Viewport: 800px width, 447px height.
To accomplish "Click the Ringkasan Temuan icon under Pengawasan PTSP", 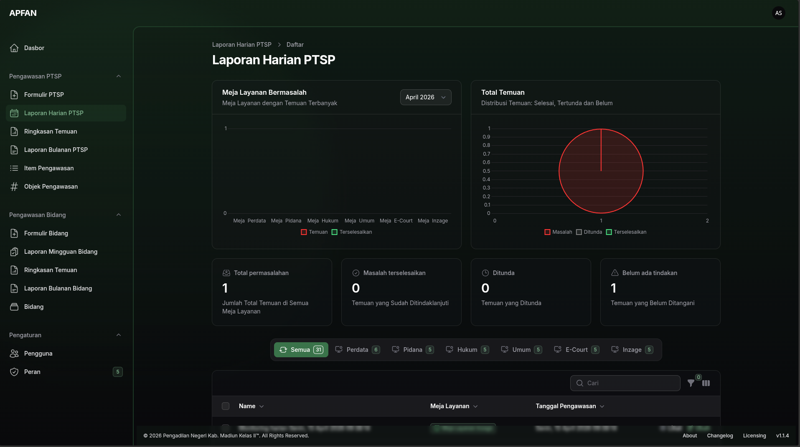I will [14, 131].
